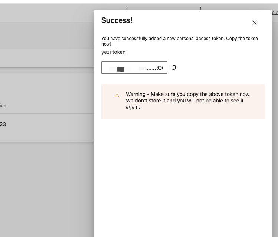Screen dimensions: 278x237
Task: Click the truncated 'ion' column header
Action: (3, 106)
